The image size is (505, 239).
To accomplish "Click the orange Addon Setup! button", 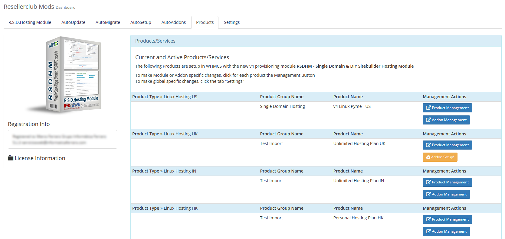I will coord(440,157).
